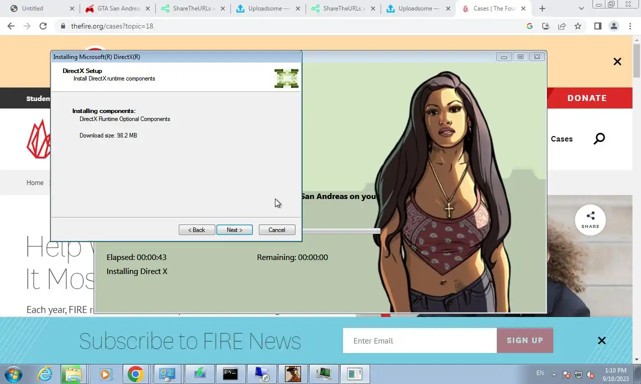The width and height of the screenshot is (641, 384).
Task: Reload the page
Action: pyautogui.click(x=43, y=26)
